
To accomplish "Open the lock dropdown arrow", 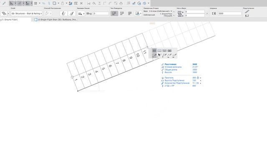I will click(x=66, y=3).
